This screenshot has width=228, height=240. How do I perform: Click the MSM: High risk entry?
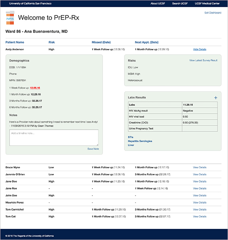[134, 74]
